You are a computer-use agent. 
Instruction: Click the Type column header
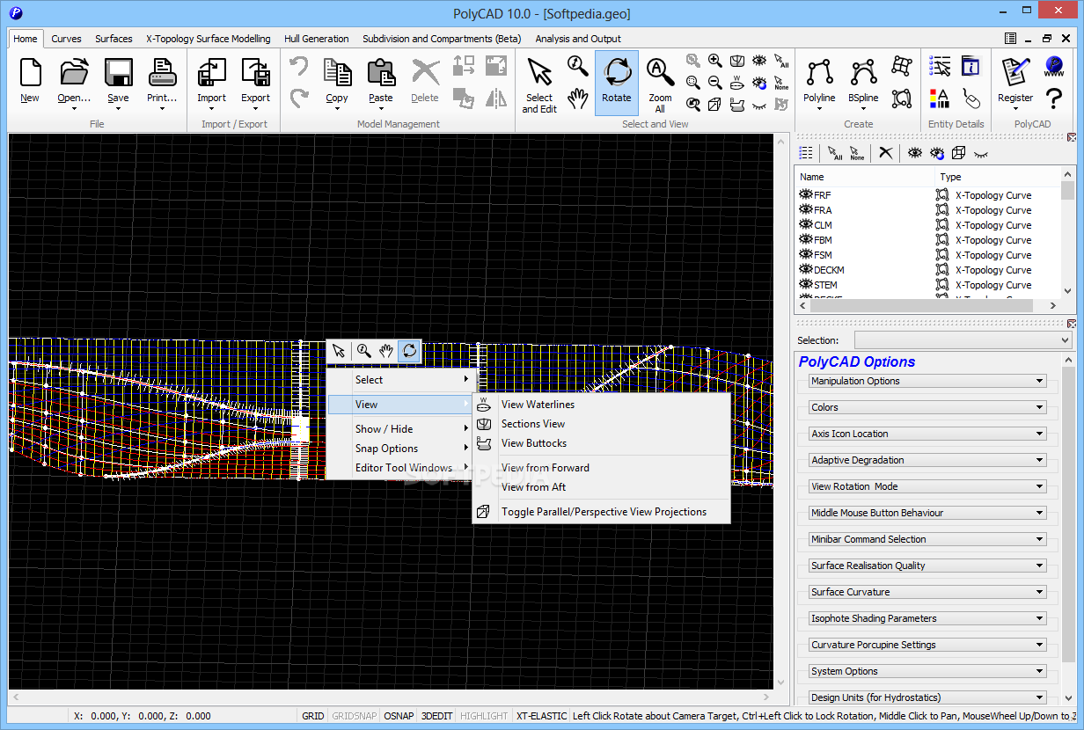pos(997,177)
